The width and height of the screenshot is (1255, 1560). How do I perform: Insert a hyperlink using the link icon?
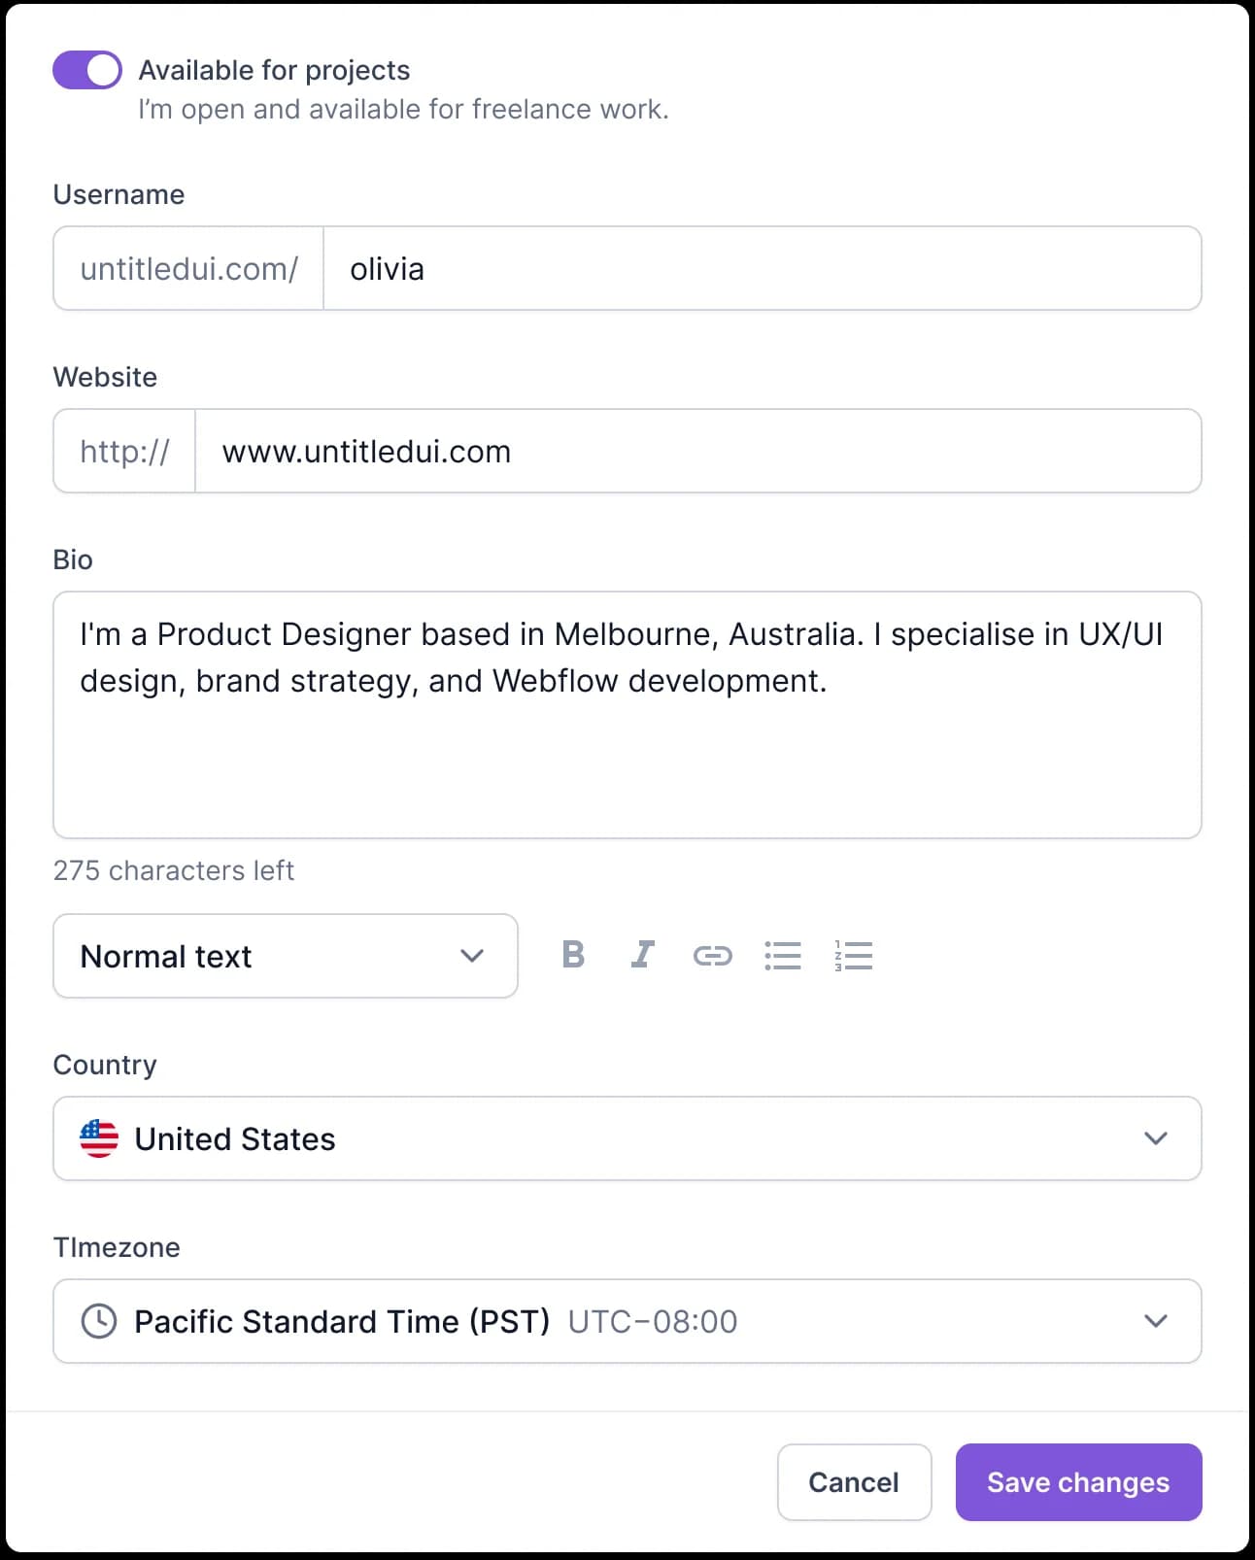coord(713,956)
